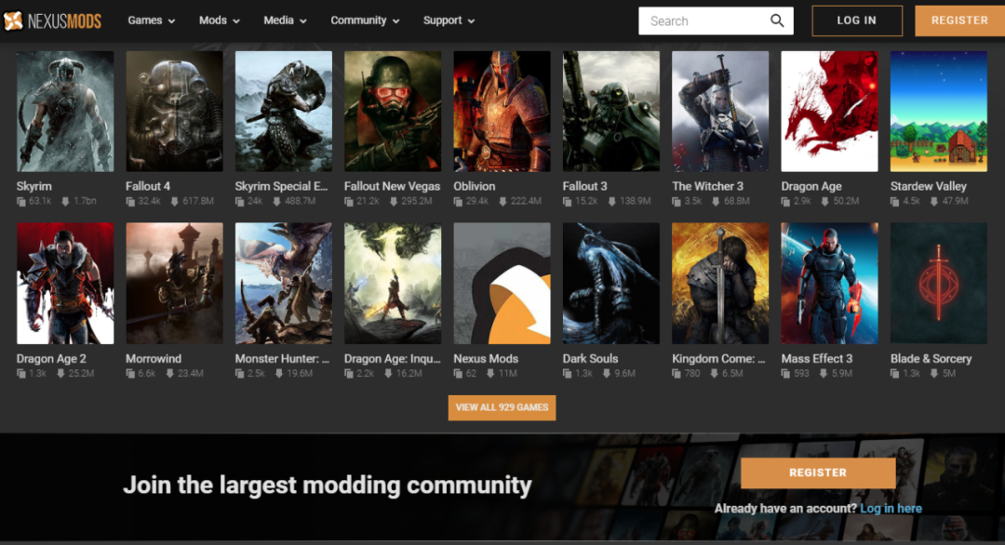Open the Stardew Valley cover thumbnail
The width and height of the screenshot is (1005, 545).
pos(939,112)
